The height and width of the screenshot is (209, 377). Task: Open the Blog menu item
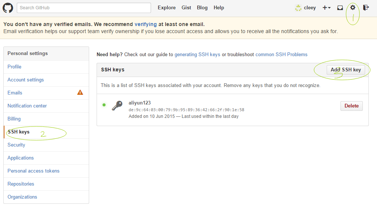(202, 8)
